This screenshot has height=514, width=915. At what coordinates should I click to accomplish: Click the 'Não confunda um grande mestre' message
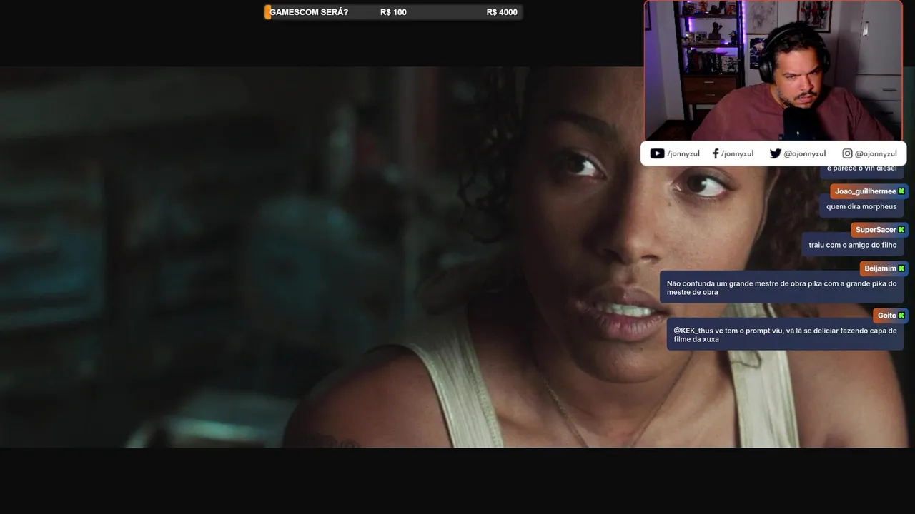pyautogui.click(x=782, y=288)
